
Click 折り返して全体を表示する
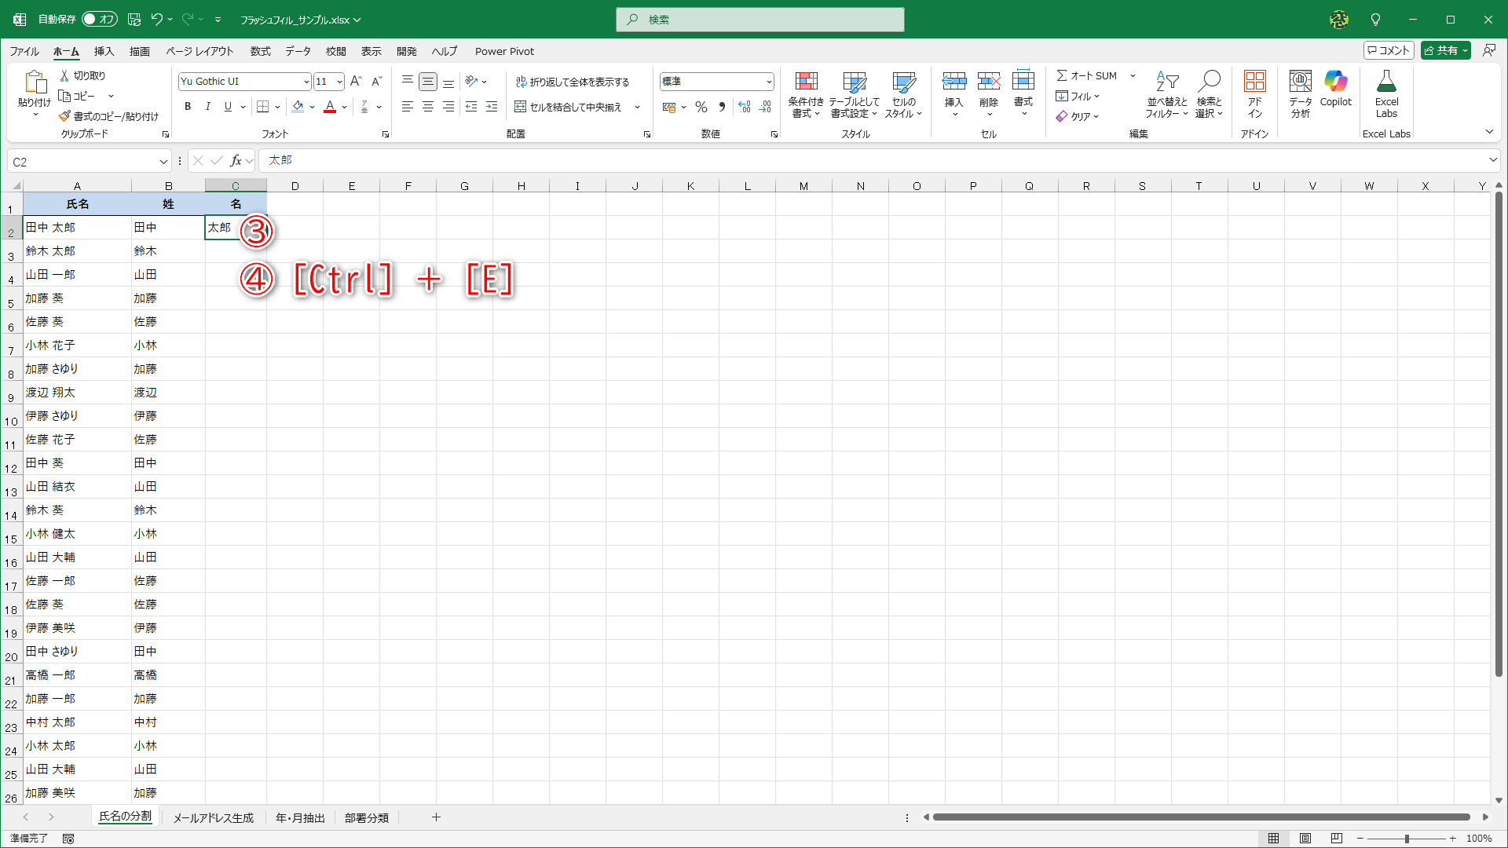[x=574, y=81]
